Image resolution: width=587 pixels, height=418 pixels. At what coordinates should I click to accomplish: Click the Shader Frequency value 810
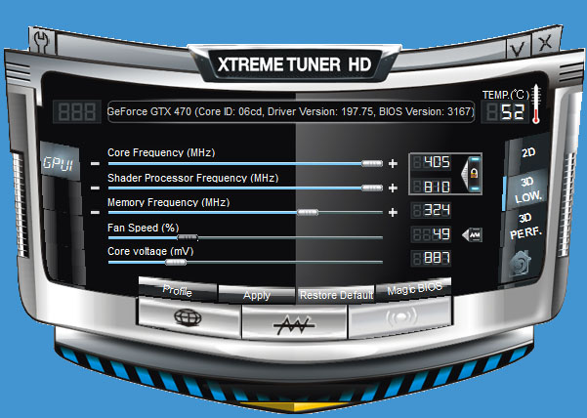tap(432, 186)
